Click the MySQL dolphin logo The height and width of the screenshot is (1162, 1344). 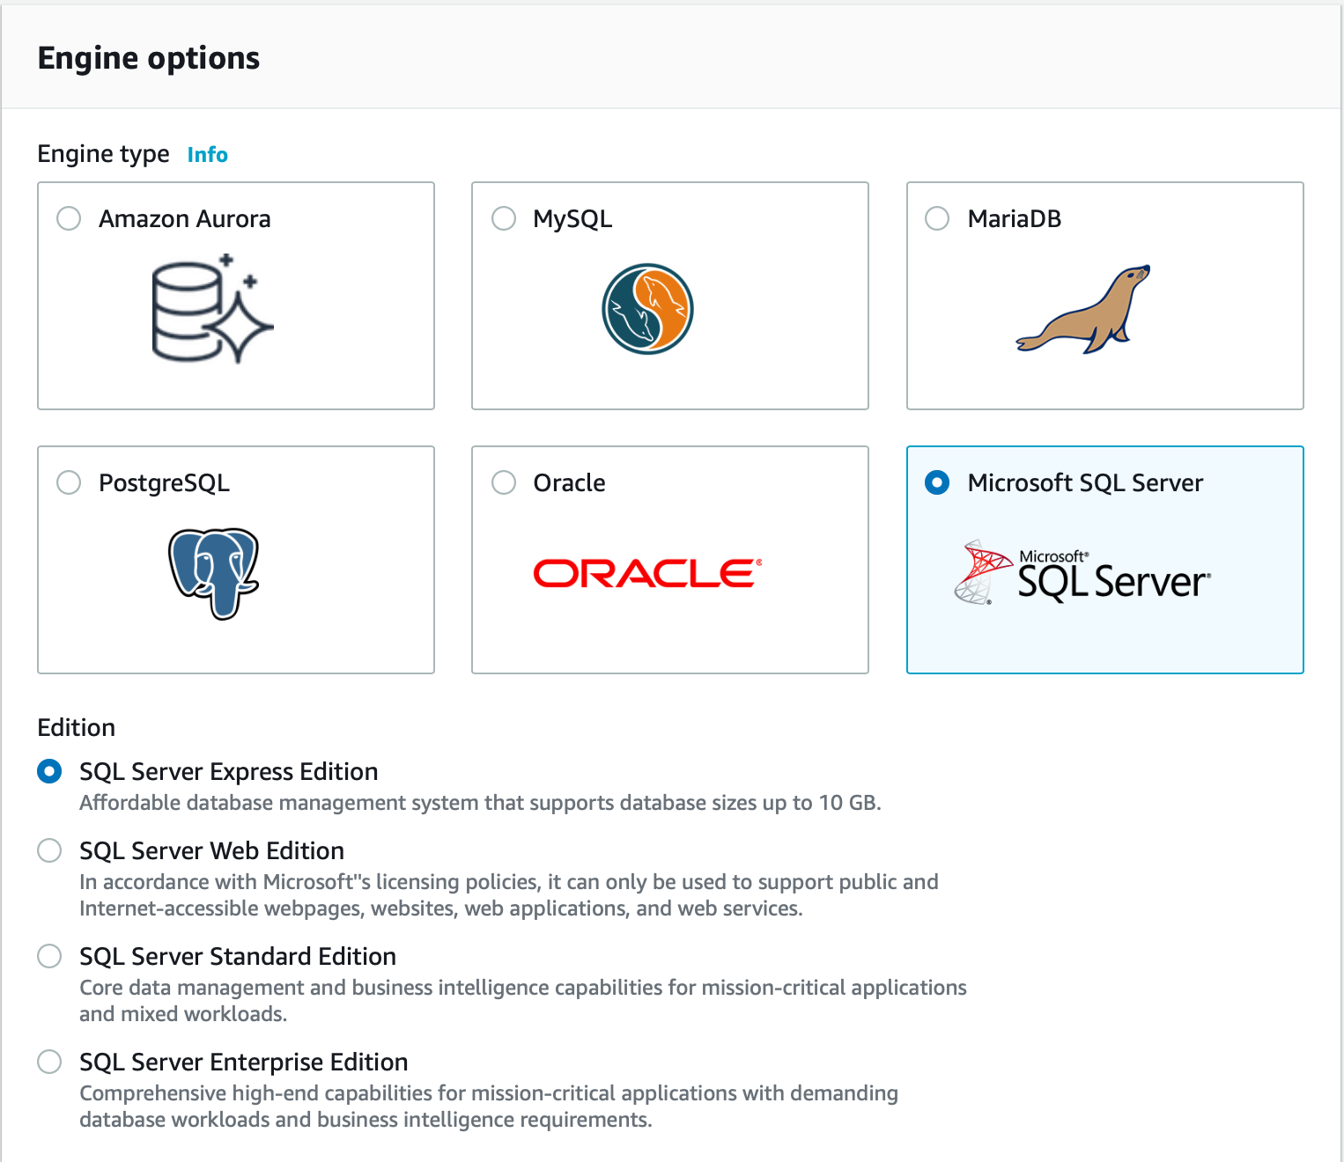[x=647, y=309]
